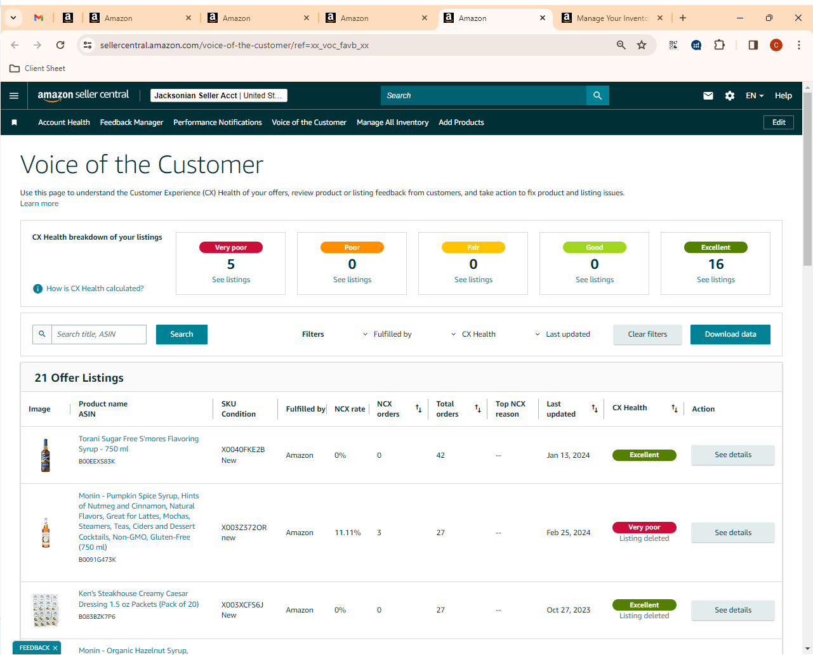See listings under Very poor
813x655 pixels.
click(231, 280)
